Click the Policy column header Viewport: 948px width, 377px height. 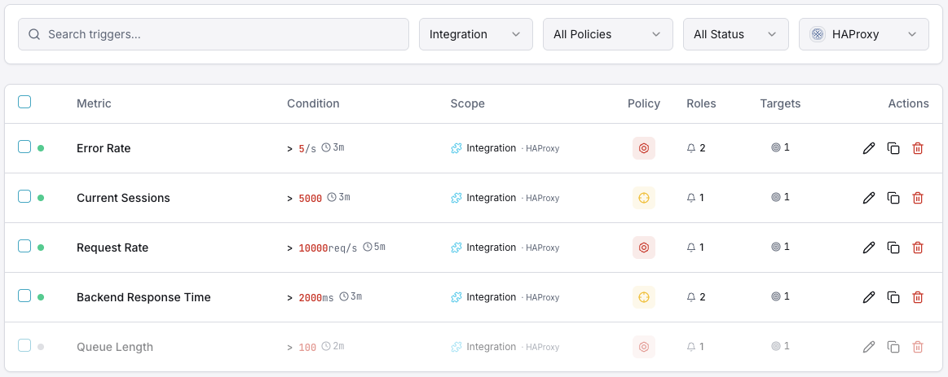click(644, 103)
